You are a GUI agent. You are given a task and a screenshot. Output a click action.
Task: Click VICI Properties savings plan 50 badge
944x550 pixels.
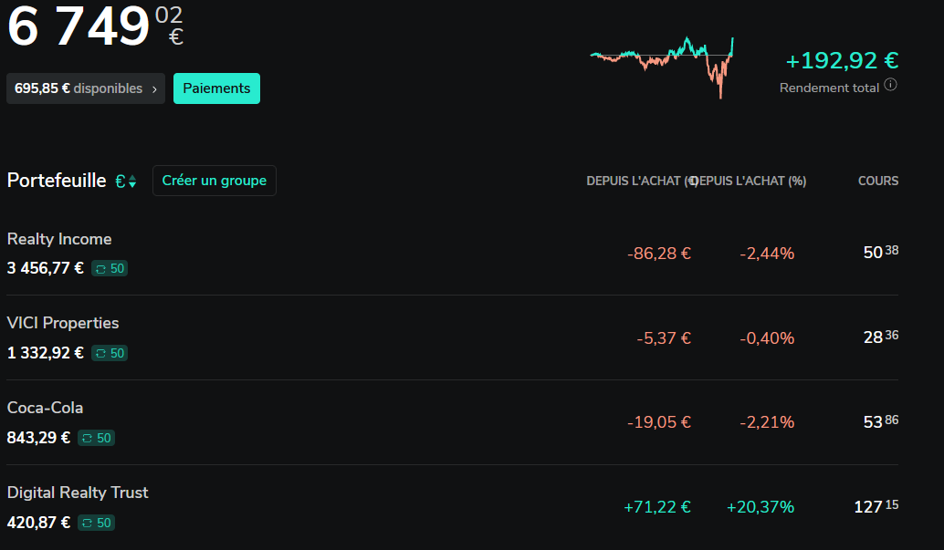[x=110, y=353]
